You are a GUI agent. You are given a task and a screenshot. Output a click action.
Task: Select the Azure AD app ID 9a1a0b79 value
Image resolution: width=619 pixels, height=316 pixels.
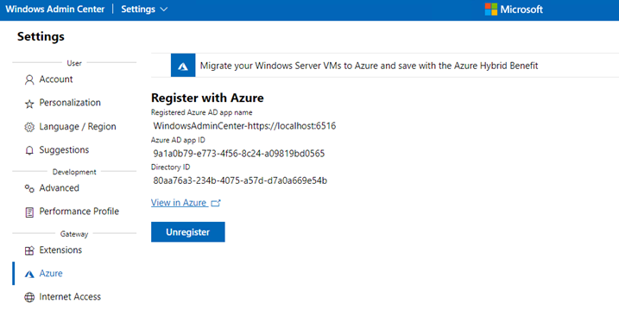(239, 154)
